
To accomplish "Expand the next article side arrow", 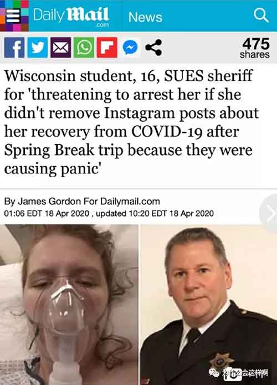I will tap(269, 213).
